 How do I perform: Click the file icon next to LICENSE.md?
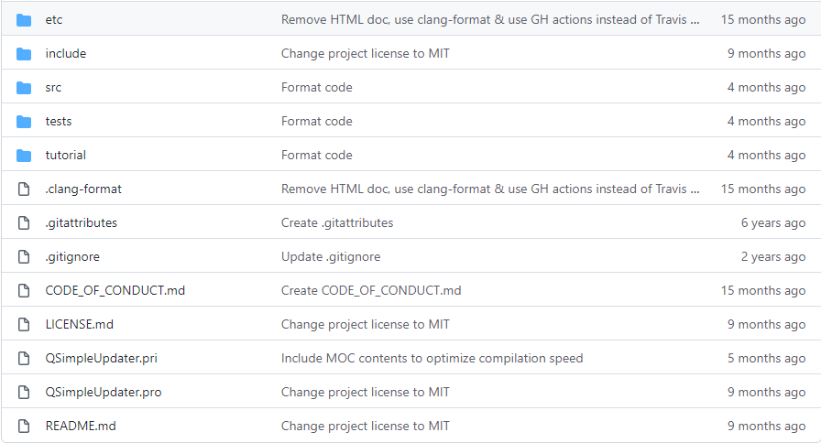(x=24, y=324)
